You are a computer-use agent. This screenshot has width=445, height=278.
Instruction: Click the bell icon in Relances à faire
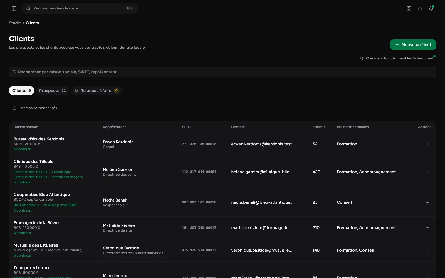point(76,91)
